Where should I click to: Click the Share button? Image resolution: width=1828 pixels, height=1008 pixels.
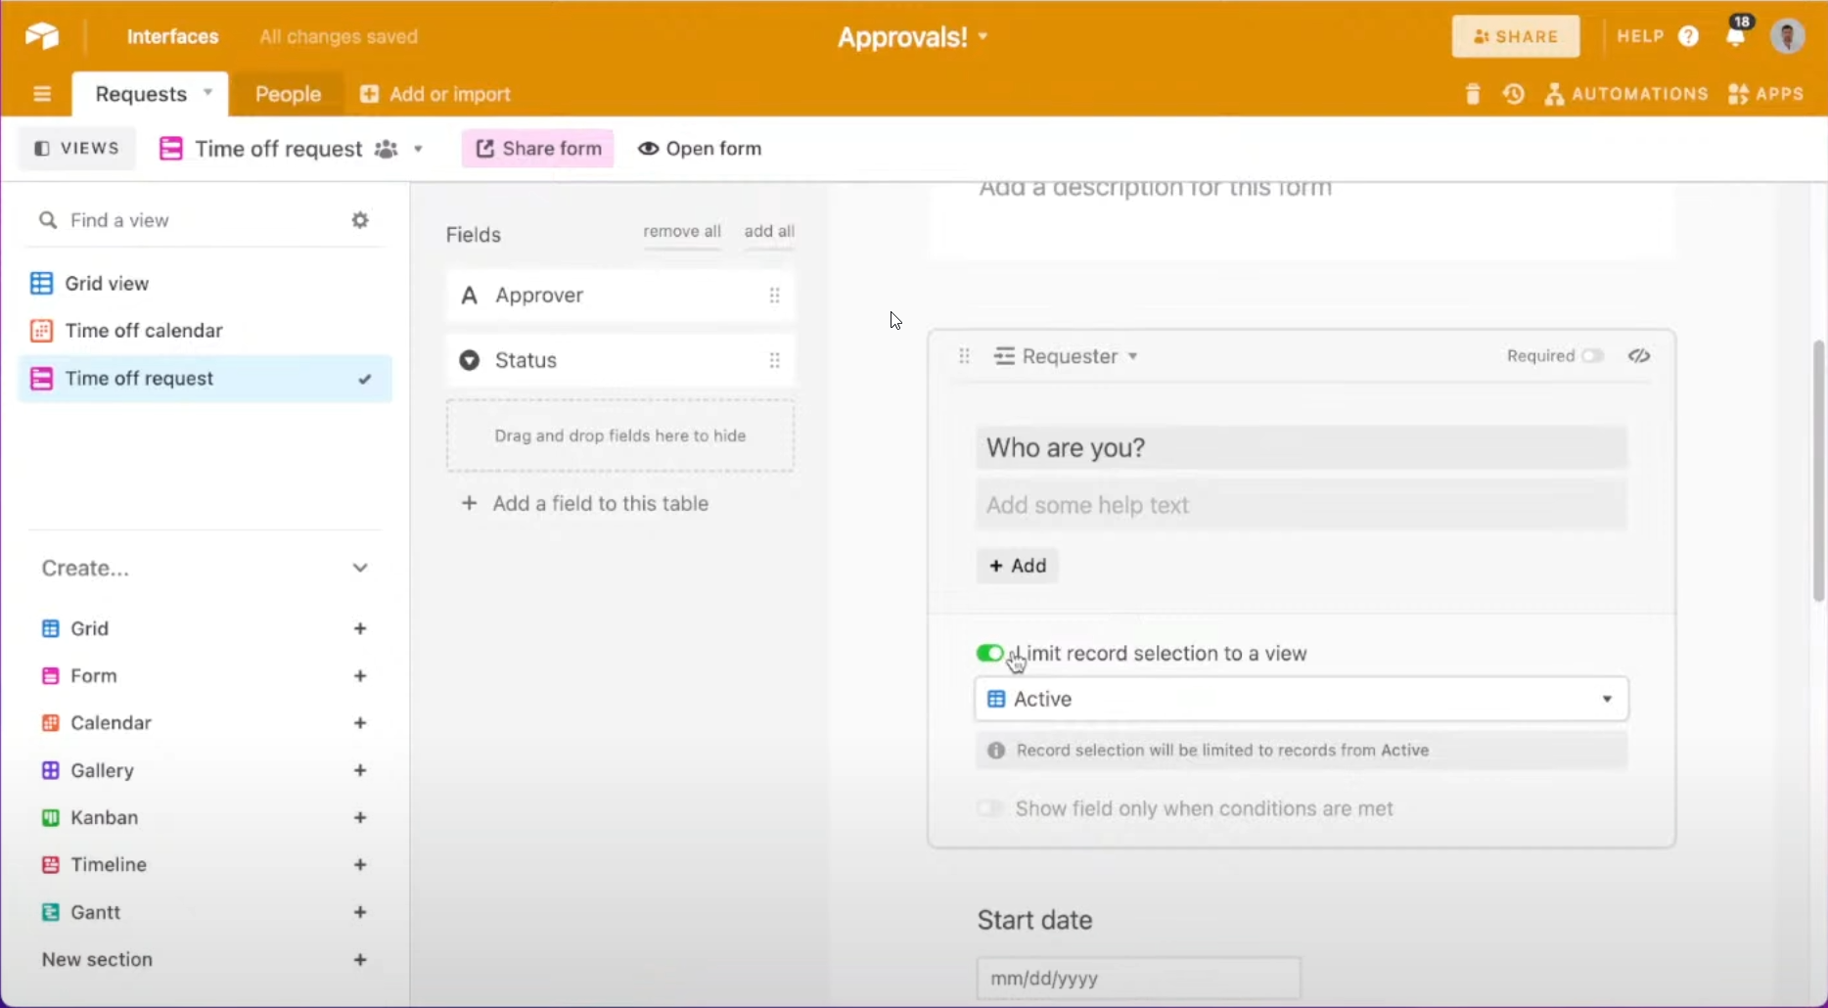click(x=1516, y=36)
